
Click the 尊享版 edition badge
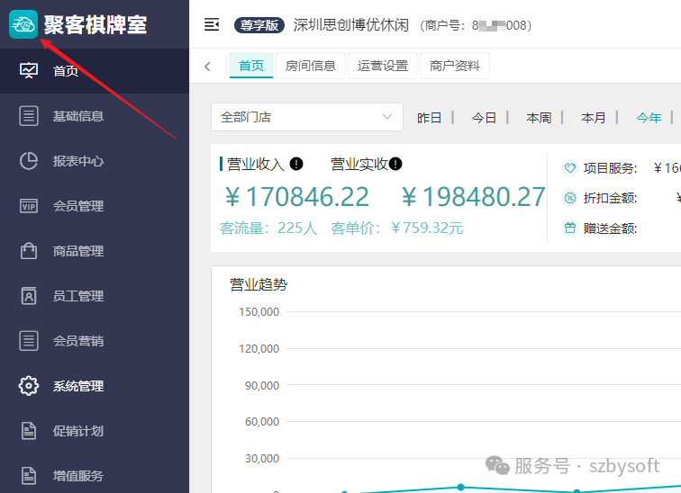[x=259, y=25]
